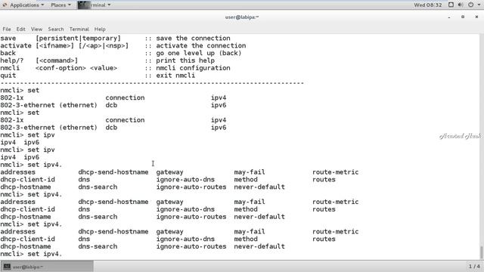This screenshot has height=272, width=484.
Task: Click first 'nmcli> set ipv' prompt line
Action: click(27, 134)
